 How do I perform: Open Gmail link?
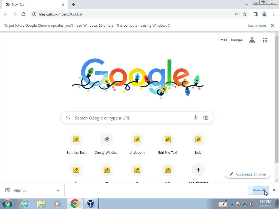pyautogui.click(x=222, y=40)
